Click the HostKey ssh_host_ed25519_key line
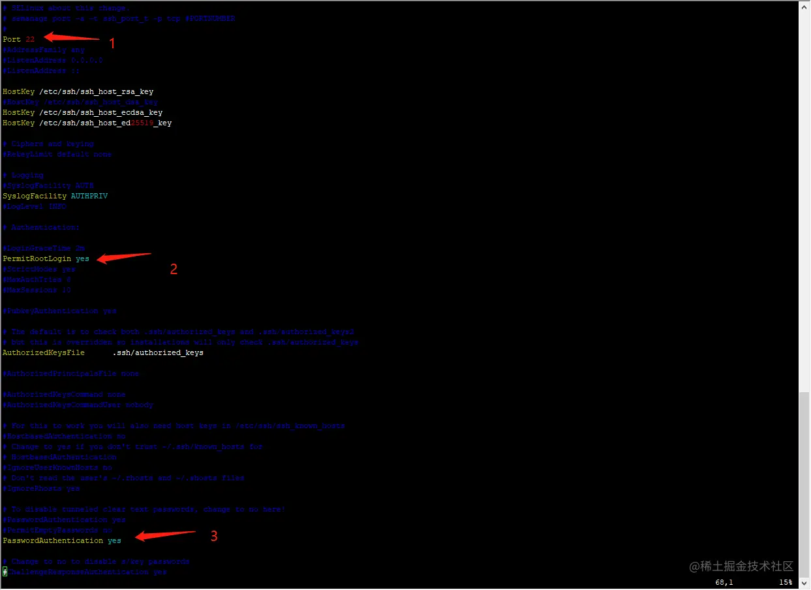811x590 pixels. pos(87,123)
